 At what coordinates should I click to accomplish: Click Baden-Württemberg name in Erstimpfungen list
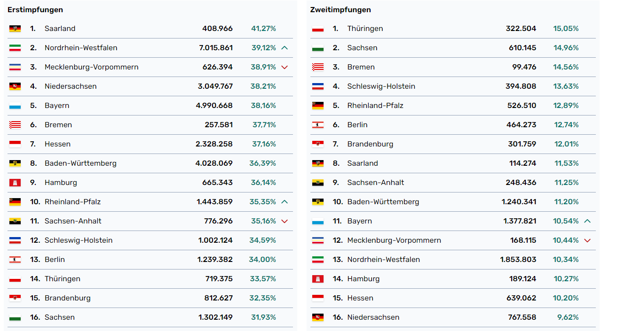click(x=80, y=163)
